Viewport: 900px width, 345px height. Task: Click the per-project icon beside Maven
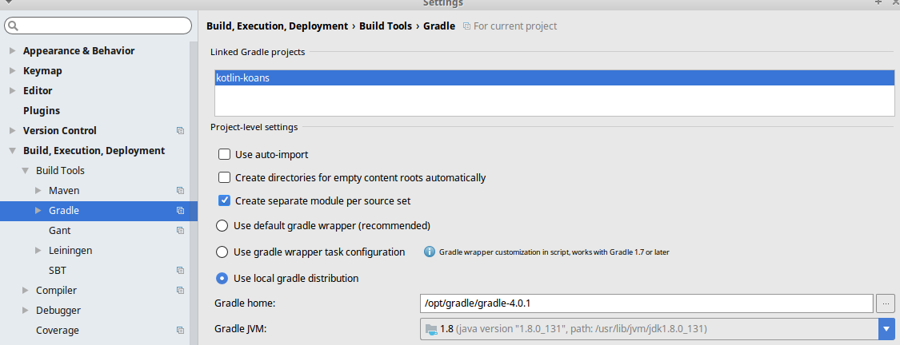(x=180, y=191)
